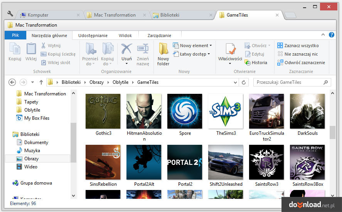
Task: Switch to Widok ribbon tab
Action: pos(125,36)
